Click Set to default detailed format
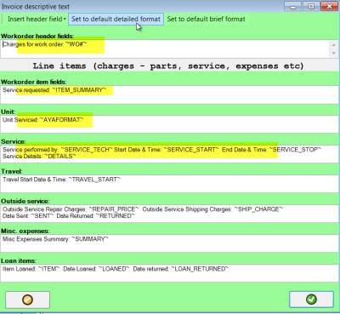Viewport: 340px width, 314px height. (116, 19)
